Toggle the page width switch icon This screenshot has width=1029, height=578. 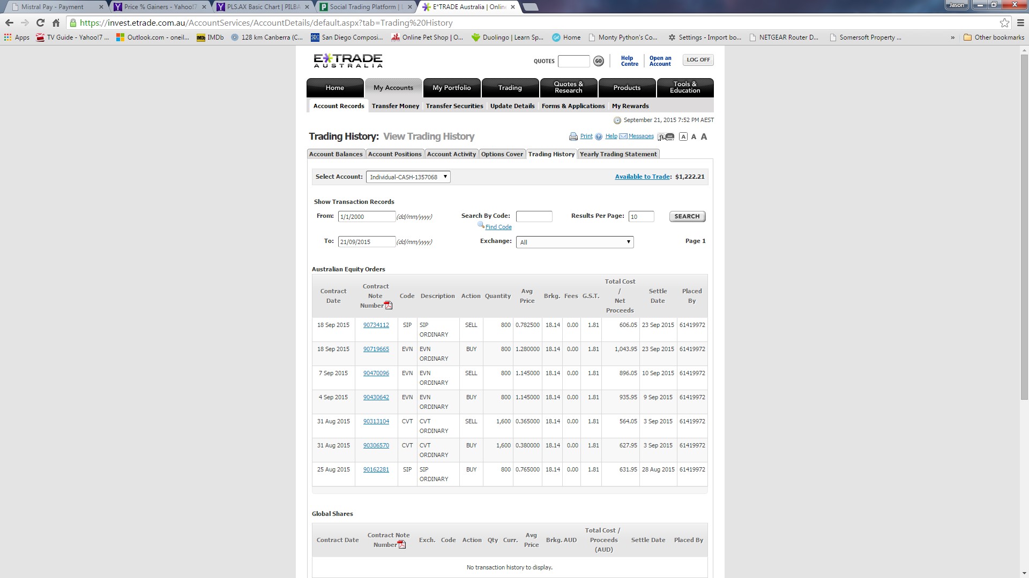pos(666,137)
